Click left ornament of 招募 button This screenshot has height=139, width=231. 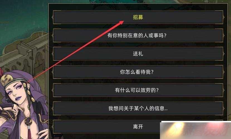52,17
